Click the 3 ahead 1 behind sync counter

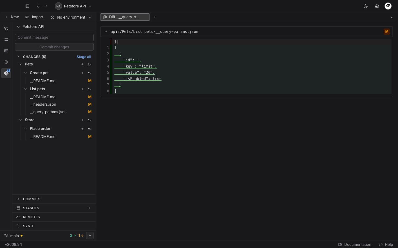tap(77, 236)
